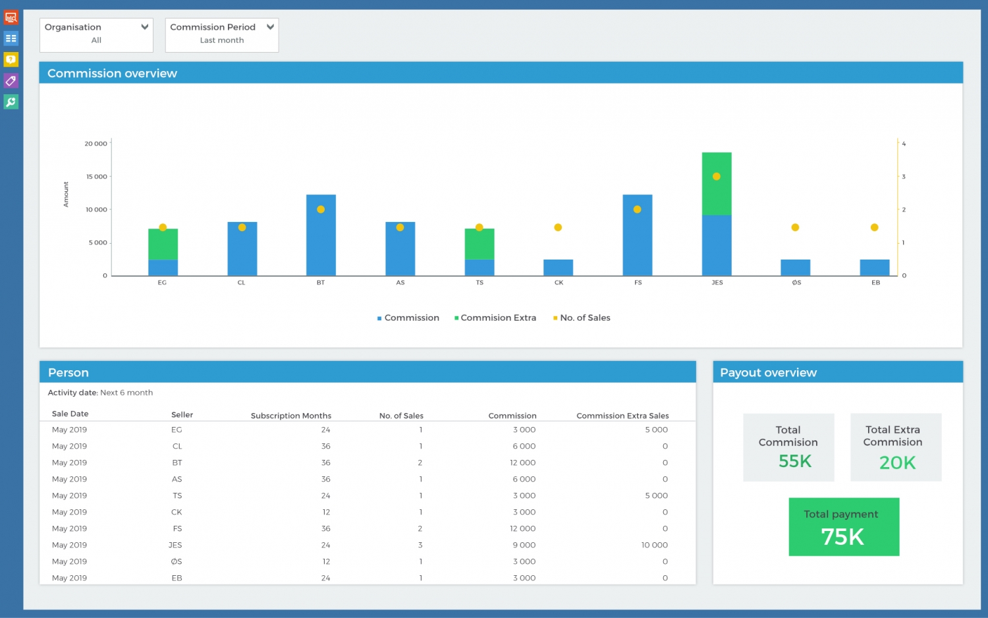Click the Person panel header
The width and height of the screenshot is (988, 618).
68,372
